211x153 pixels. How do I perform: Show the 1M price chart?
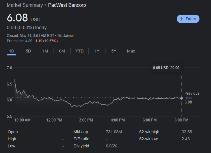[45, 51]
